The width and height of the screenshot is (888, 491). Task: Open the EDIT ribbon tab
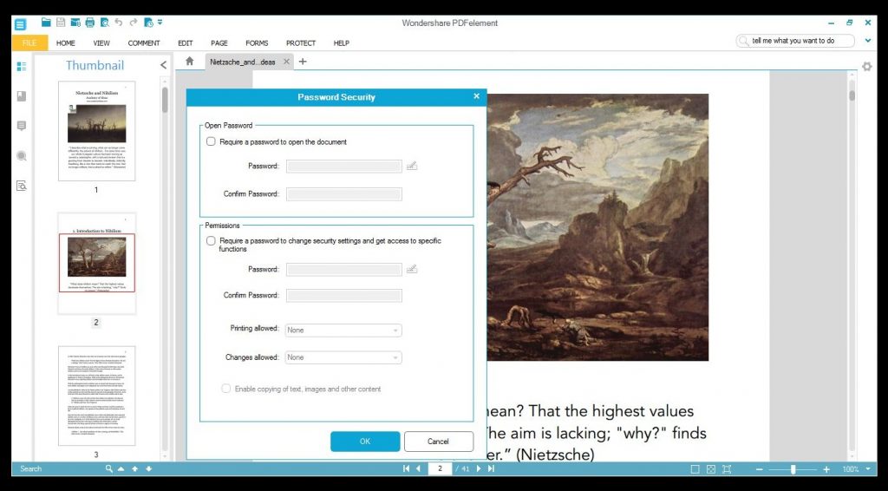coord(186,43)
